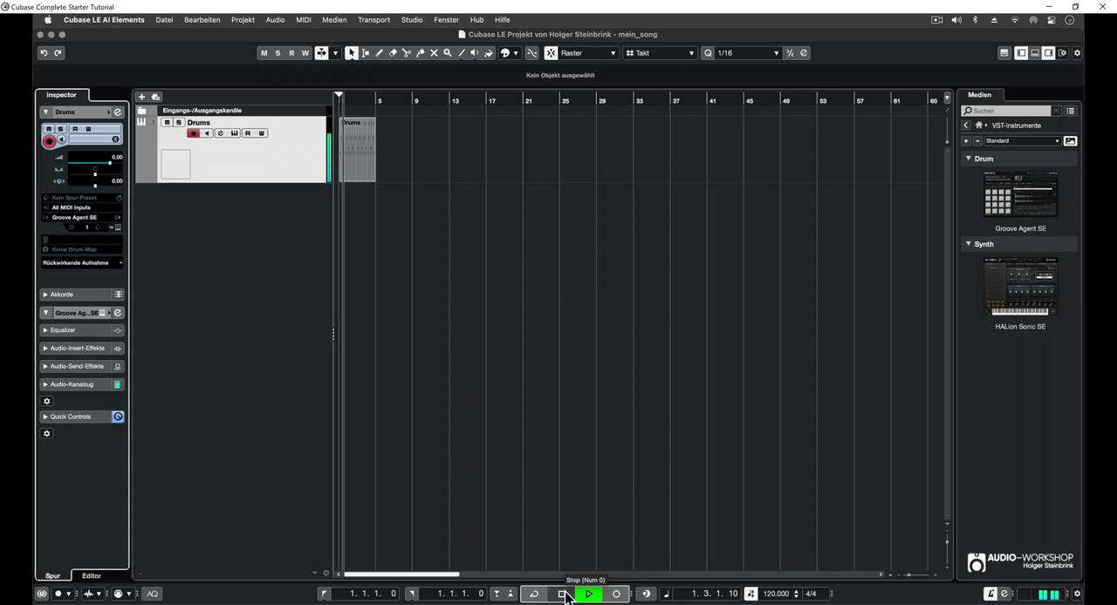Click the Medien panel home icon
The height and width of the screenshot is (605, 1117).
click(x=979, y=126)
